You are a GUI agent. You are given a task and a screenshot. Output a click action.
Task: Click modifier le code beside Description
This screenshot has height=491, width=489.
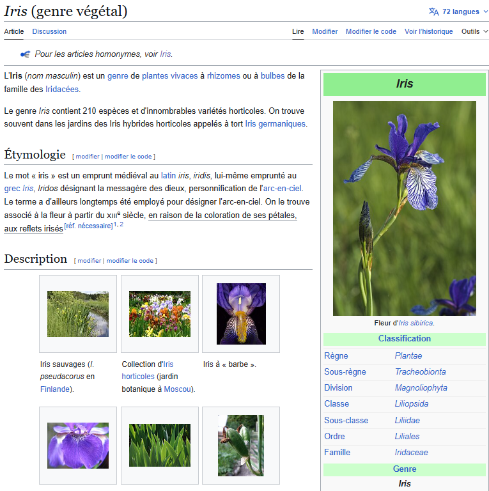[130, 261]
